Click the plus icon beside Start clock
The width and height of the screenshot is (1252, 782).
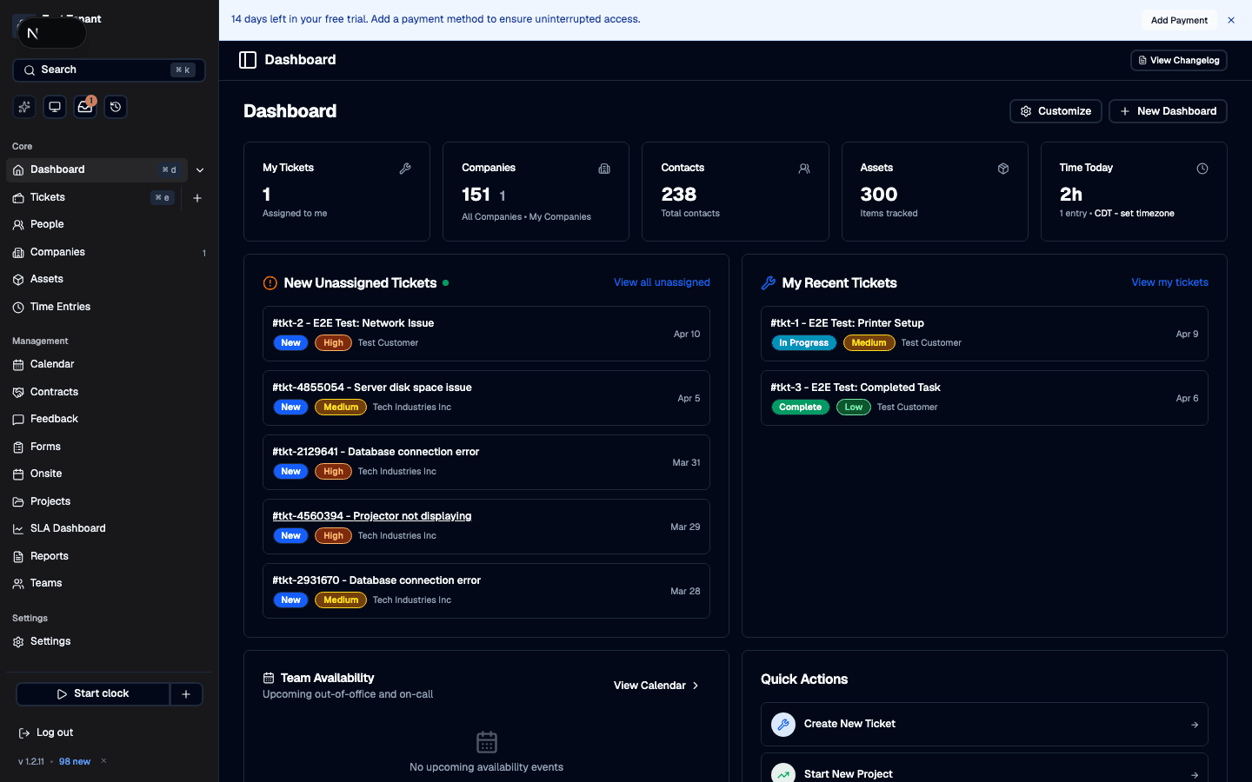[x=185, y=693]
